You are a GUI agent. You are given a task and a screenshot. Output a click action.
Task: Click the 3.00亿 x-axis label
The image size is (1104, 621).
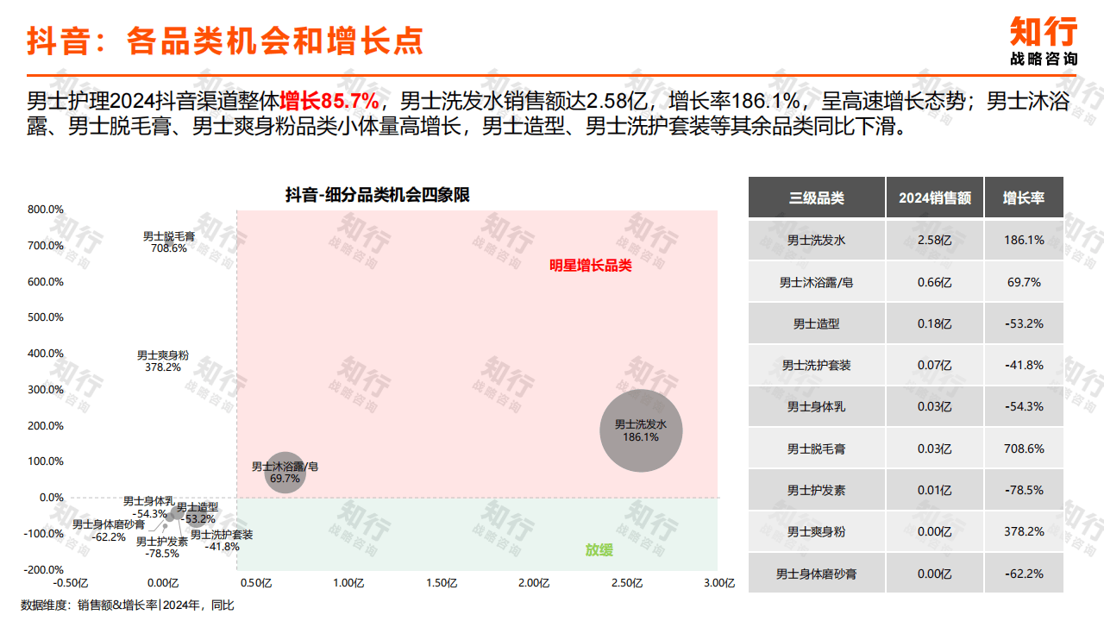click(x=718, y=583)
